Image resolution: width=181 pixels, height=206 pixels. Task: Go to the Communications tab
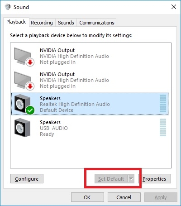(x=97, y=23)
